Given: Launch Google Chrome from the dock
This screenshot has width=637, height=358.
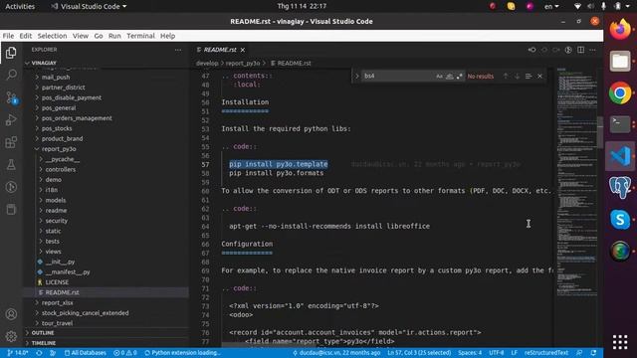Looking at the screenshot, I should pos(620,92).
